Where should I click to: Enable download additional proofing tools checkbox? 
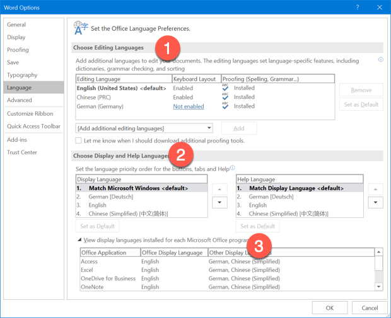click(79, 140)
